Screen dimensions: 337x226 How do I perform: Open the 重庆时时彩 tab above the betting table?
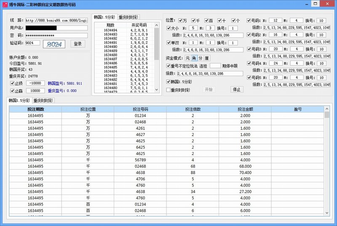click(x=44, y=100)
